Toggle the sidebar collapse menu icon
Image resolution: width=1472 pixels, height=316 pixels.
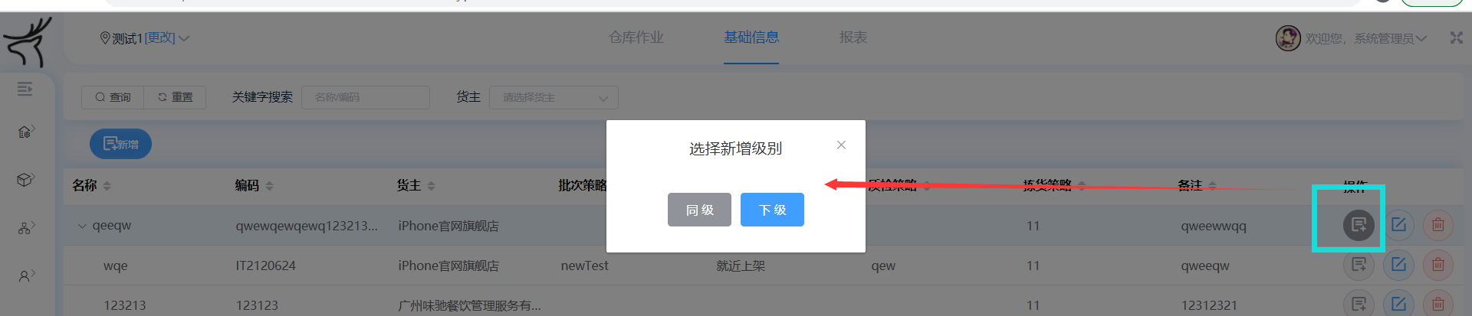point(25,89)
